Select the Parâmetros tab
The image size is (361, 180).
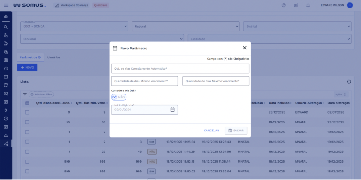(30, 57)
